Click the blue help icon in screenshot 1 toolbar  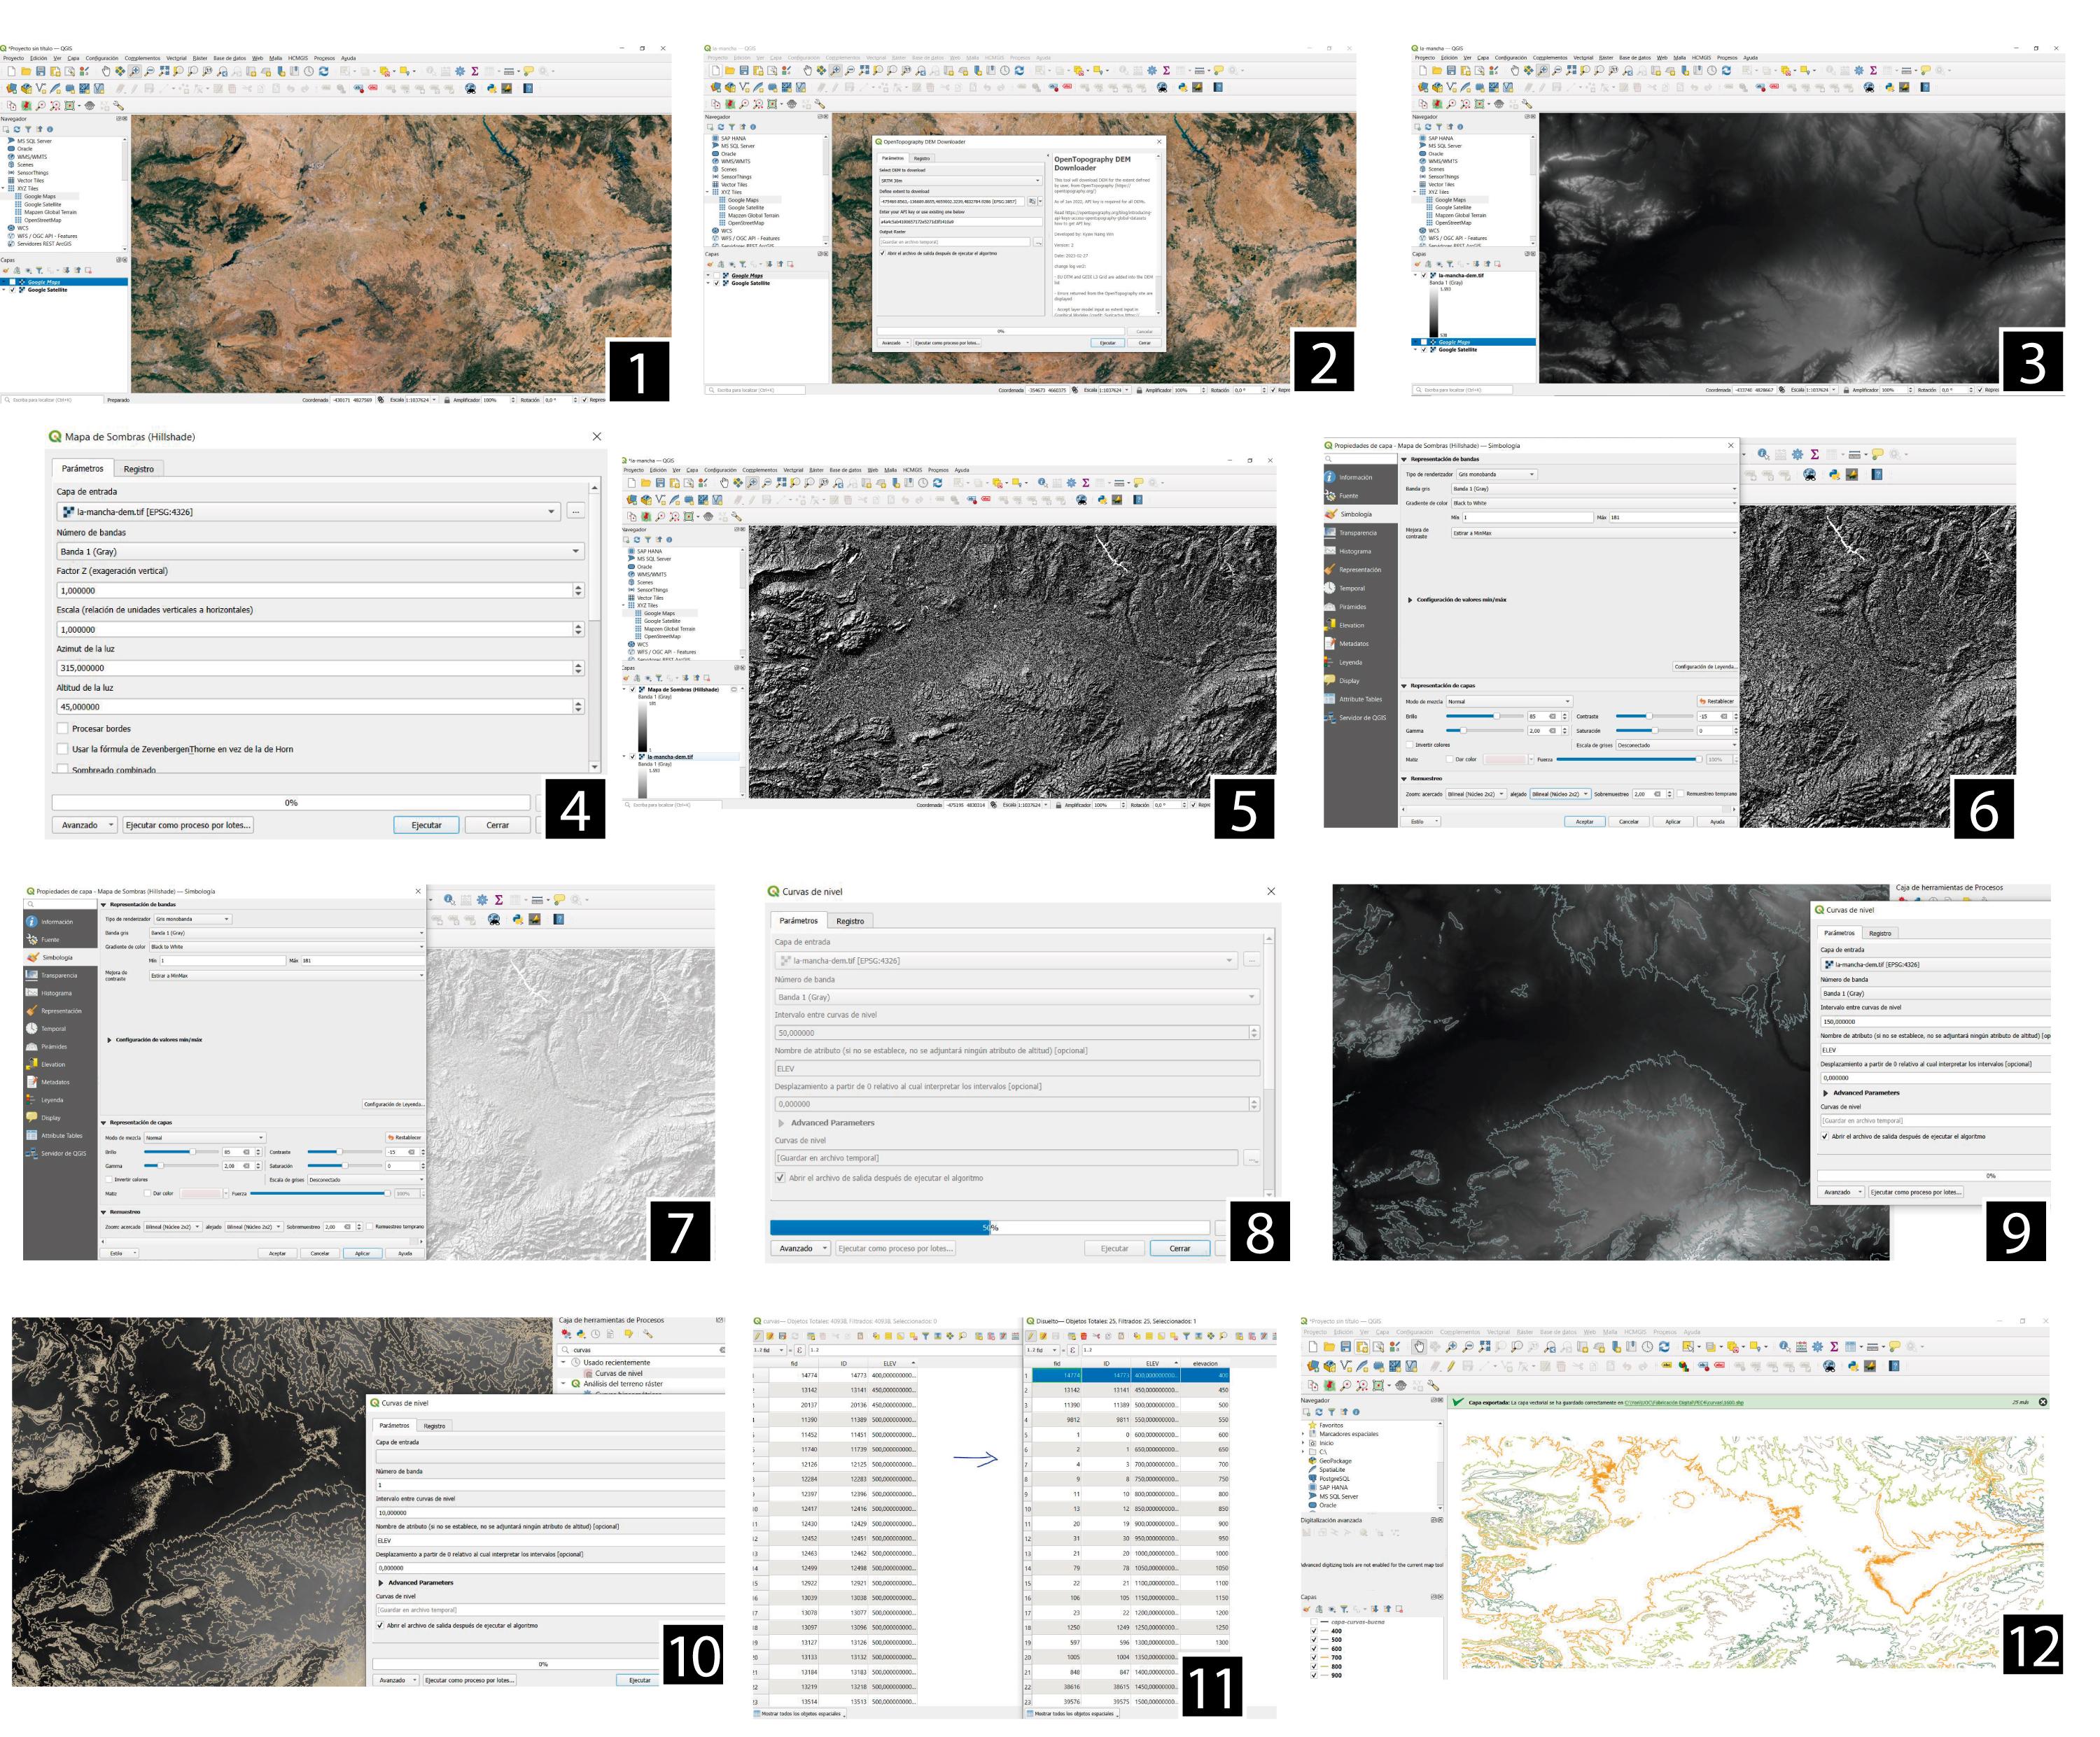(528, 88)
